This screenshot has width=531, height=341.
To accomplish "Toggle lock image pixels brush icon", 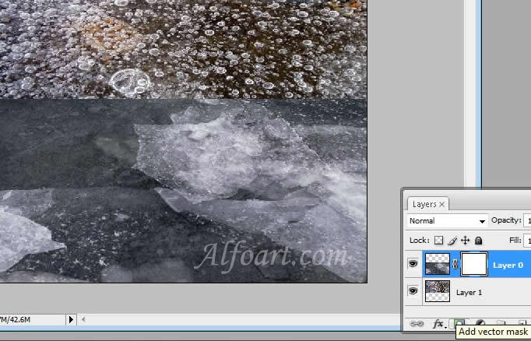I will 452,241.
